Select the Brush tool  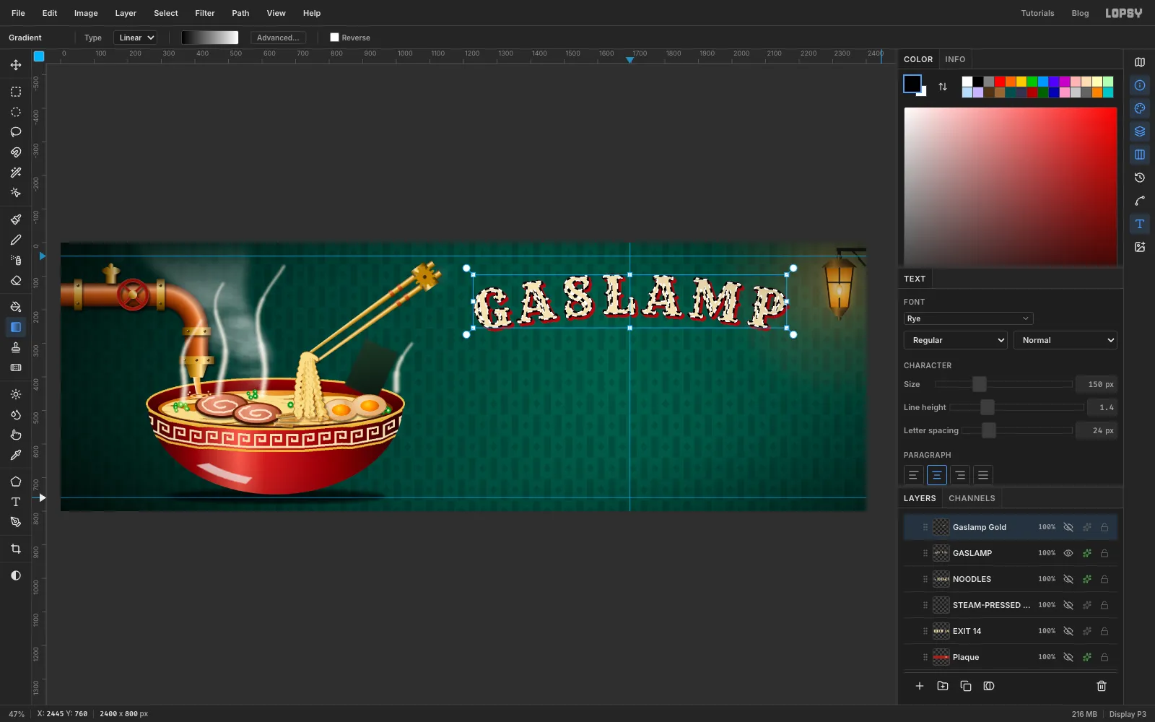coord(16,219)
